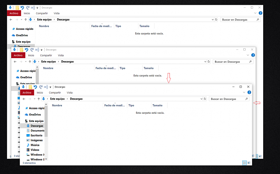Go up one level in the middle window
This screenshot has height=174, width=280.
tap(30, 62)
